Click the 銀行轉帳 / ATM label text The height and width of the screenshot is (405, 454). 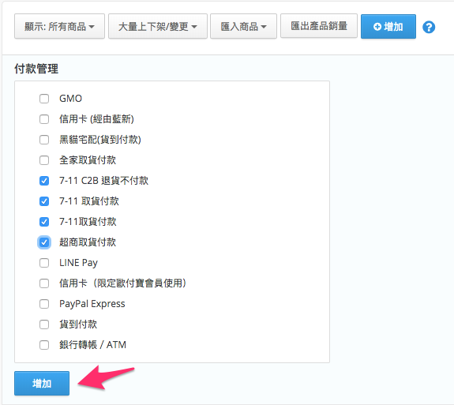(92, 345)
